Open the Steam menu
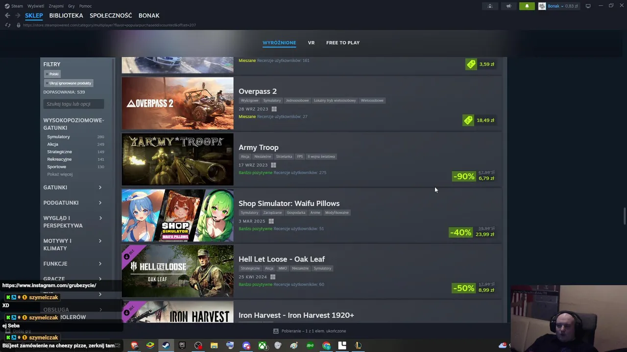The width and height of the screenshot is (627, 352). [14, 6]
